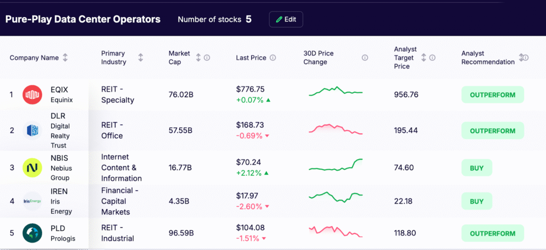The width and height of the screenshot is (546, 250).
Task: Click BUY badge for IREN
Action: (x=477, y=201)
